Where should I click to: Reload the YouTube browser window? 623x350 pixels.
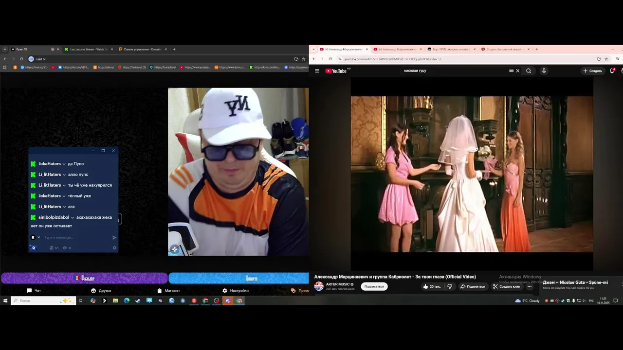pos(330,59)
